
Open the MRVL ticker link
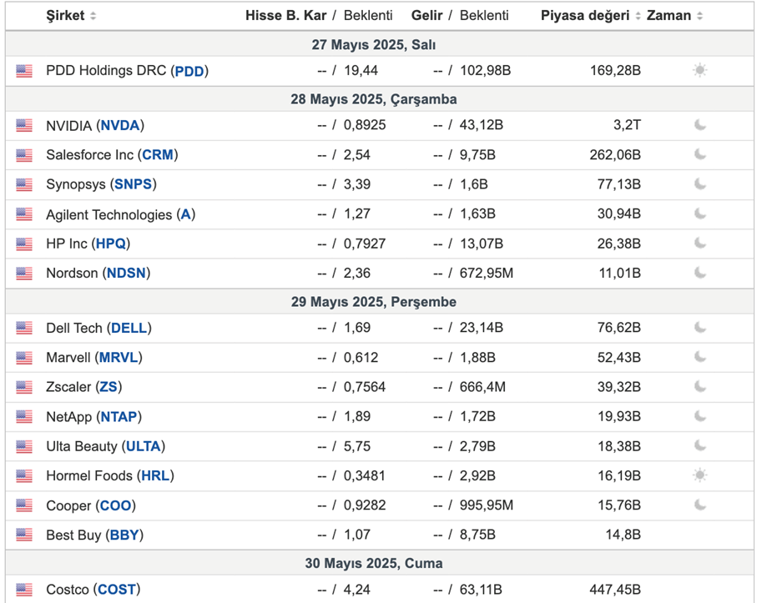point(119,358)
